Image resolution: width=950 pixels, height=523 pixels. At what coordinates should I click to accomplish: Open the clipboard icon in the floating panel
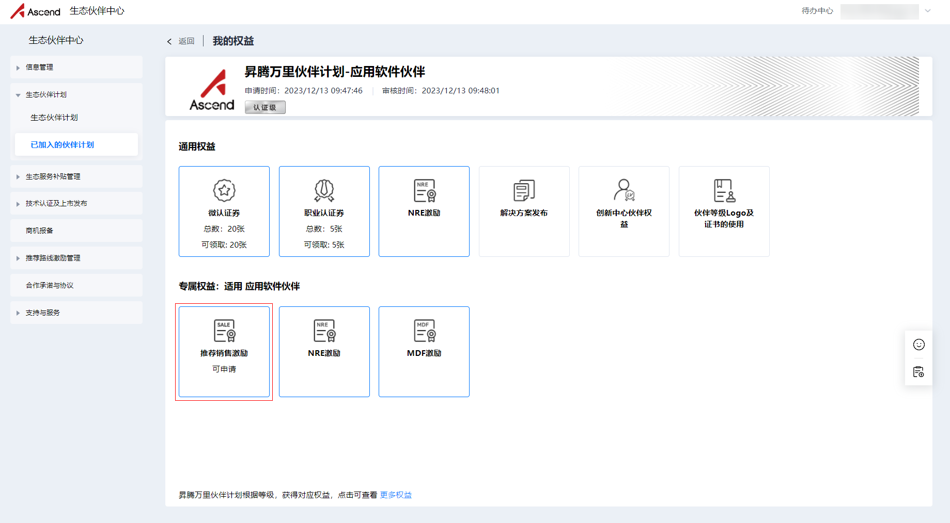(x=918, y=372)
